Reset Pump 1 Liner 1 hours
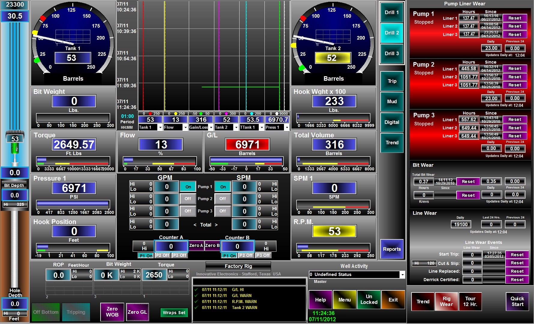This screenshot has height=324, width=534. [515, 18]
